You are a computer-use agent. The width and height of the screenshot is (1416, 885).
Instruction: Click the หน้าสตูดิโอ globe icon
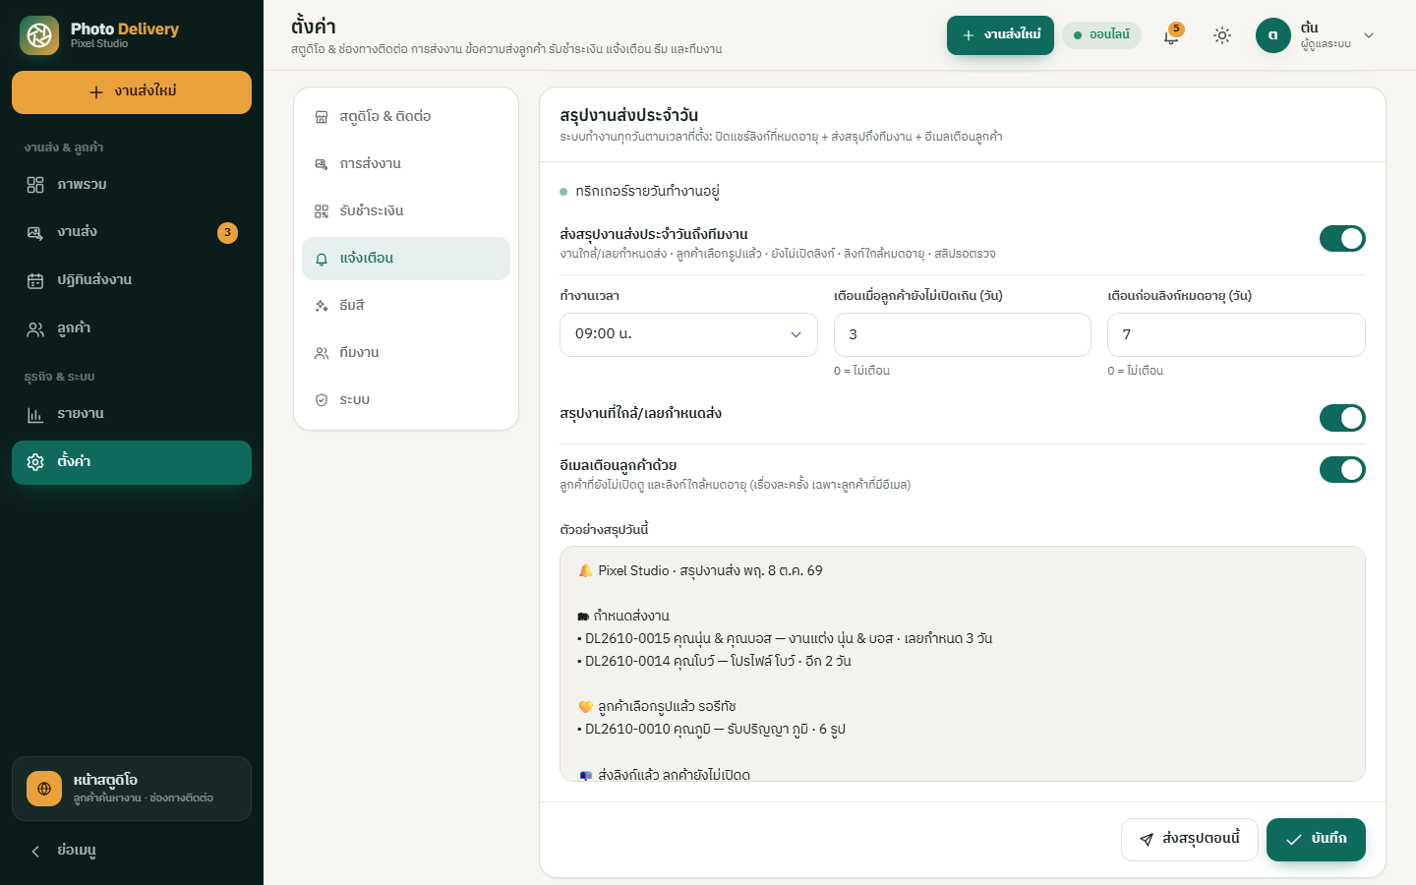44,789
